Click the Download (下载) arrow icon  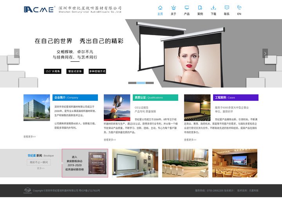pos(213,8)
